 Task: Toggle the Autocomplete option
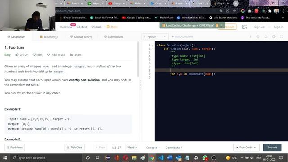coord(182,37)
